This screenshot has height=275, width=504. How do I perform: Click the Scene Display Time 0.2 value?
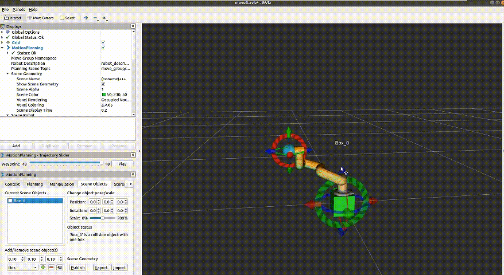(x=104, y=110)
